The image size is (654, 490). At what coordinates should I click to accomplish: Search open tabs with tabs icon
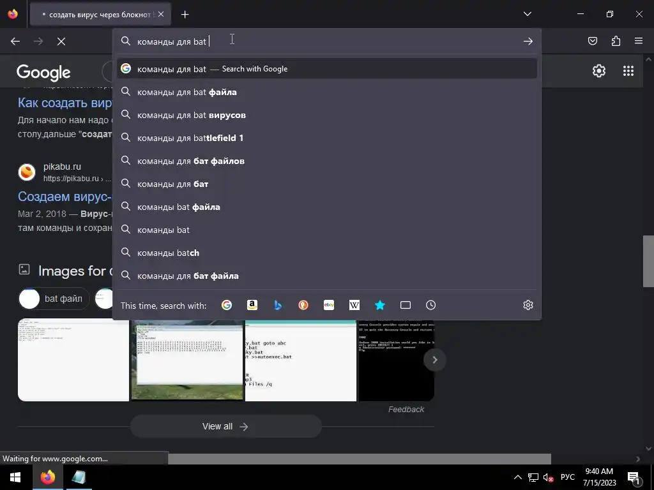(x=406, y=305)
